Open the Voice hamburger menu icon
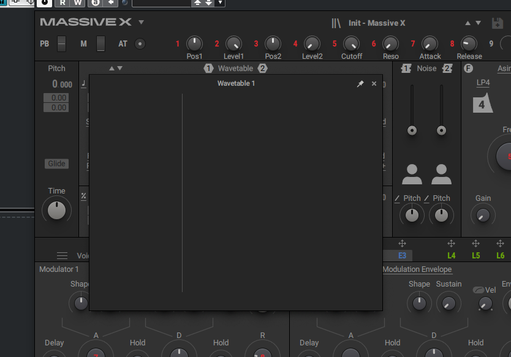511x357 pixels. [x=62, y=256]
